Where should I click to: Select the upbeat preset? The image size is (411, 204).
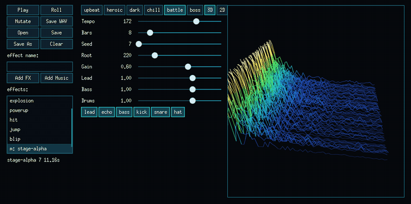[92, 10]
